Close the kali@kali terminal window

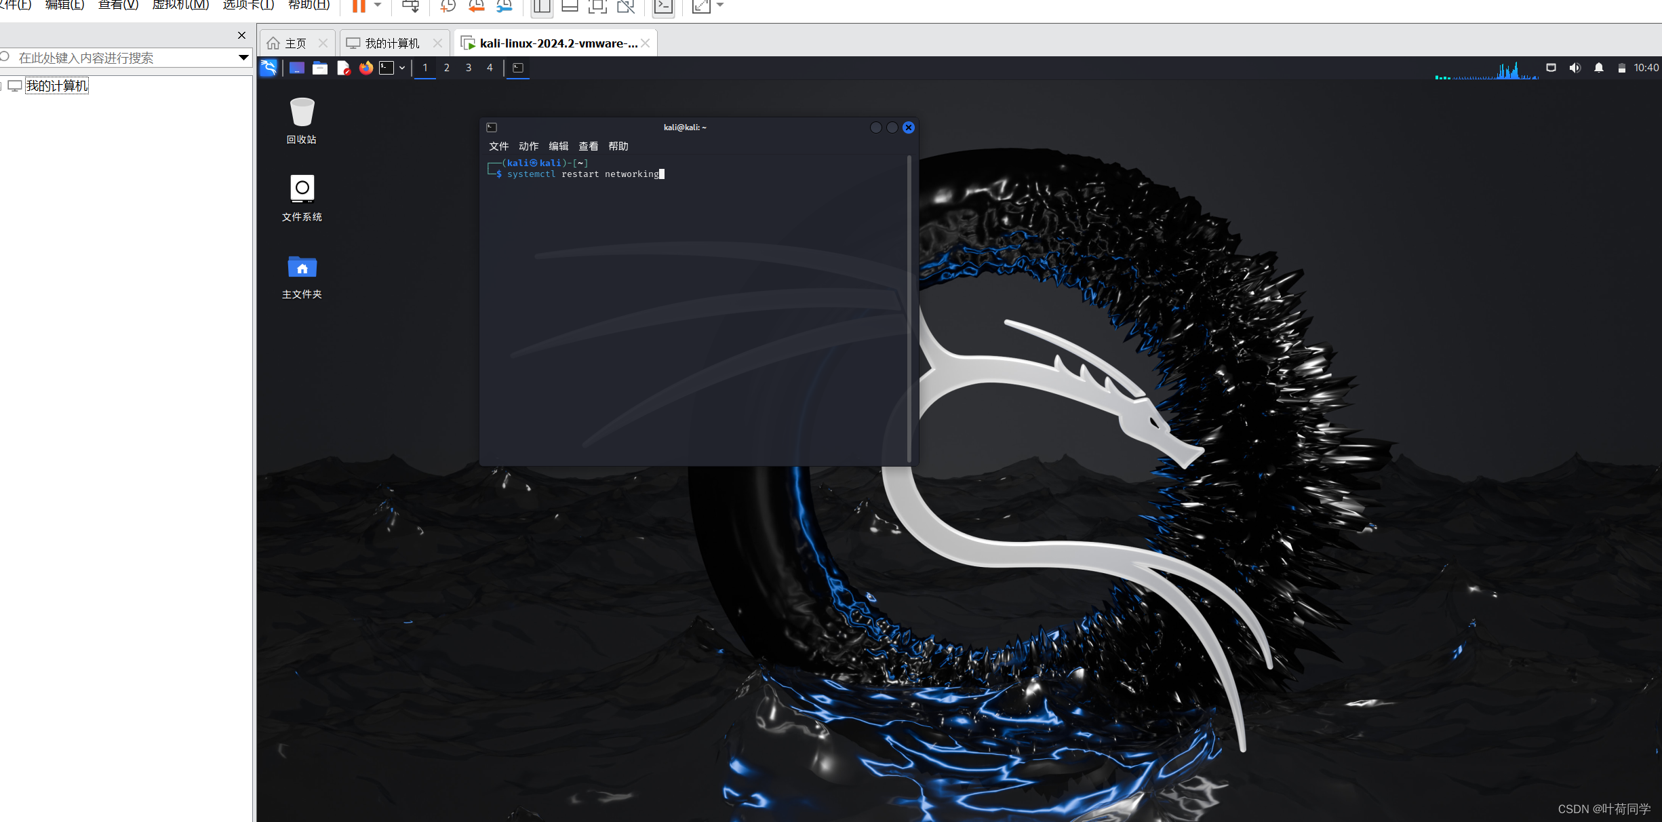pos(909,128)
